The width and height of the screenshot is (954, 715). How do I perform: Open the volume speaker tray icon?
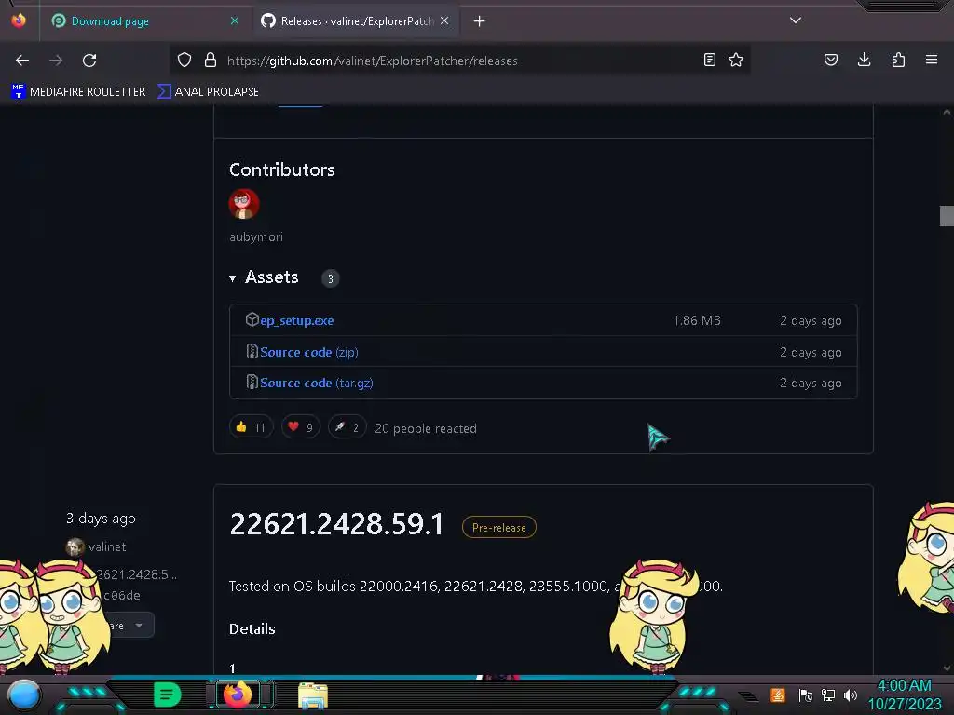coord(851,695)
